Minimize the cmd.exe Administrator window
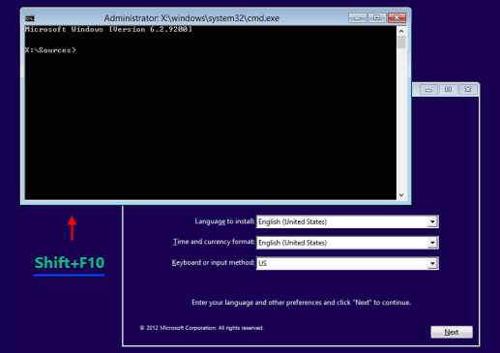The width and height of the screenshot is (500, 353). pos(357,18)
